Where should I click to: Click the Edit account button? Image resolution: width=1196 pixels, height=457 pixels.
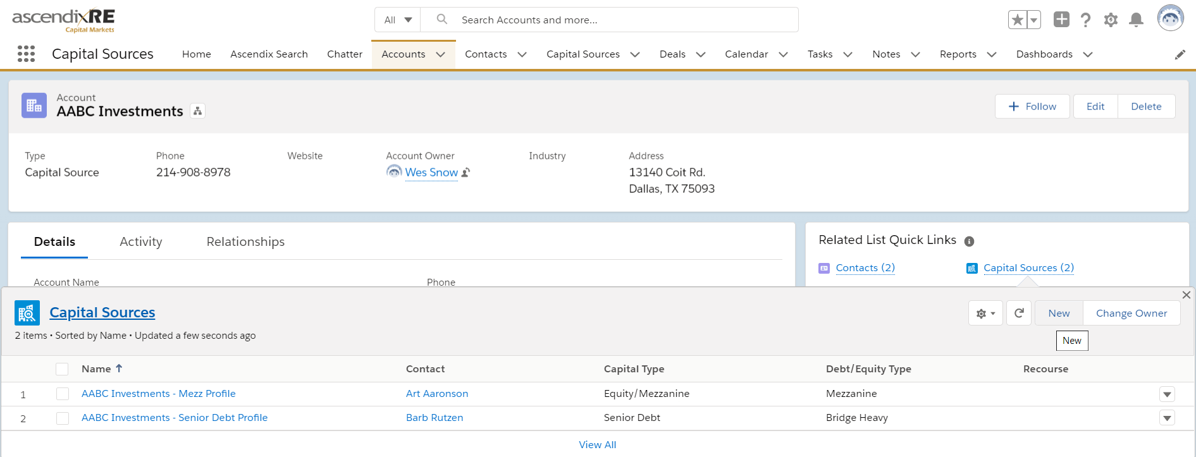pos(1095,106)
